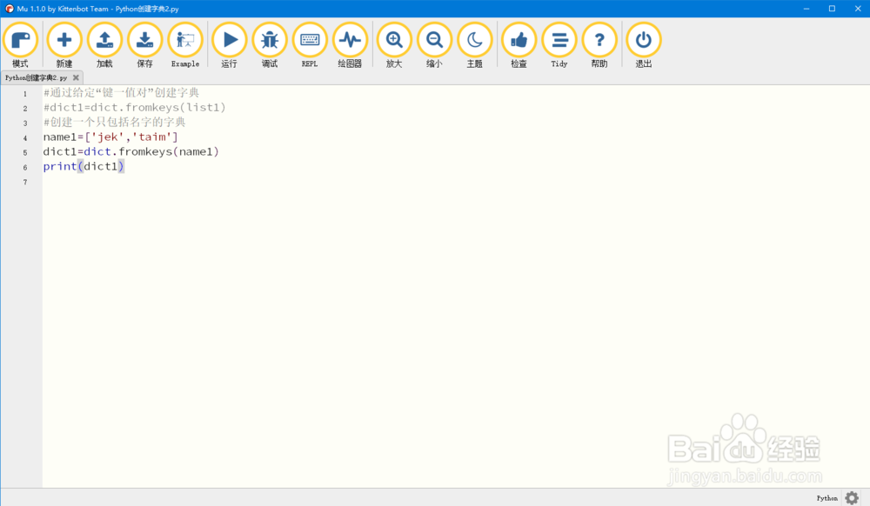The image size is (870, 506).
Task: Toggle the REPL panel
Action: point(309,39)
